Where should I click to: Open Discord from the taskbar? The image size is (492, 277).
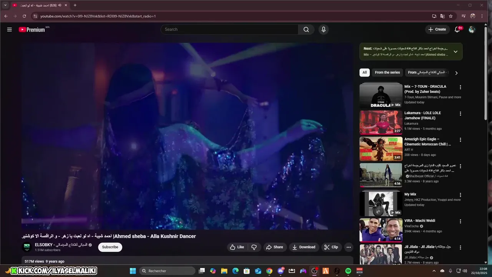click(281, 271)
